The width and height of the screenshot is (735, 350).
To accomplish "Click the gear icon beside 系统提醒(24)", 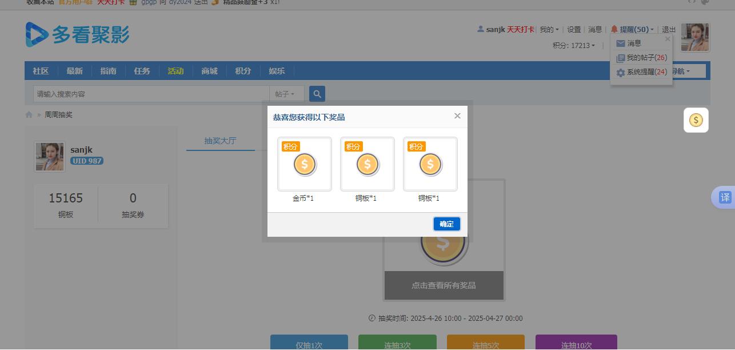I will [x=621, y=73].
